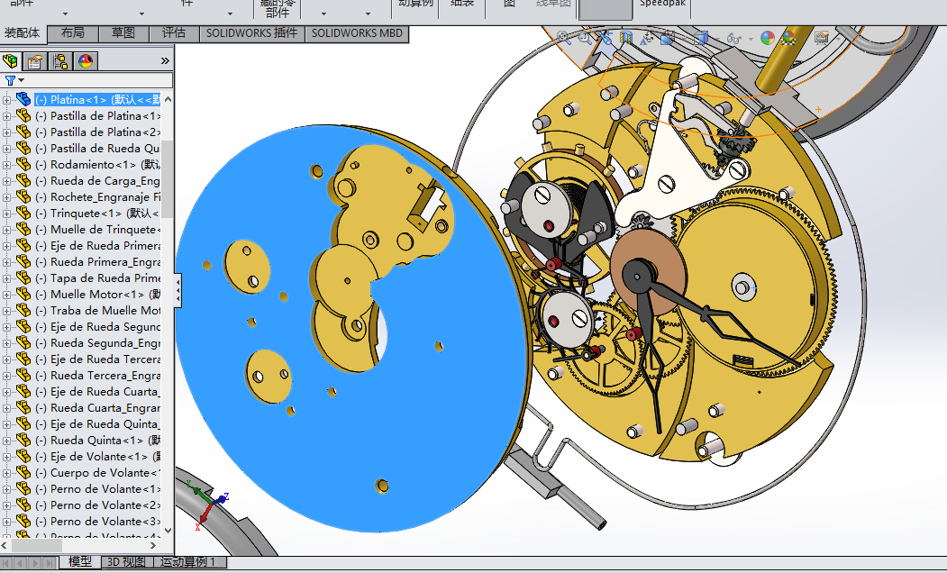Click the Eje de Volante<1> icon
The width and height of the screenshot is (947, 573).
click(23, 456)
